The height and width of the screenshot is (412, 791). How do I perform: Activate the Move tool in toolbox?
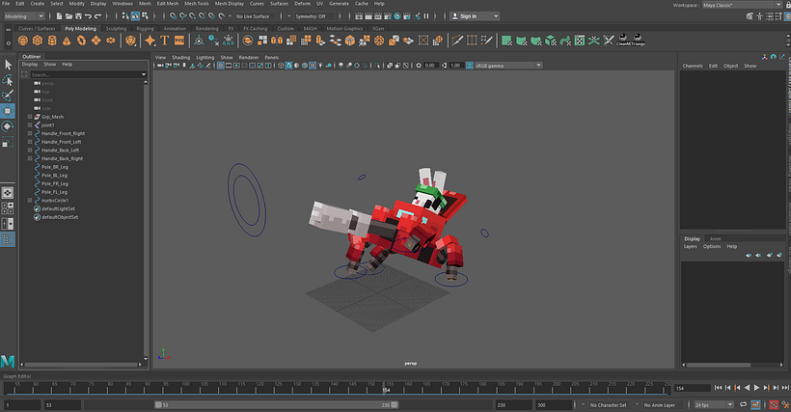coord(8,111)
